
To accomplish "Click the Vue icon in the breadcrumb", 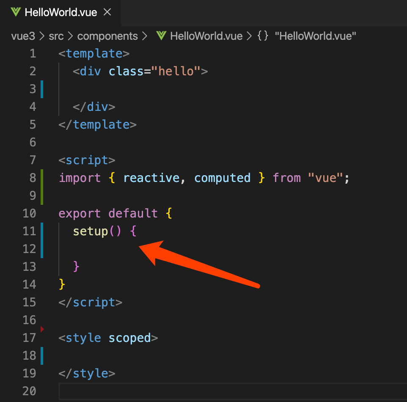I will coord(161,36).
